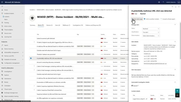Open the app launcher waffle icon

coord(2,2)
